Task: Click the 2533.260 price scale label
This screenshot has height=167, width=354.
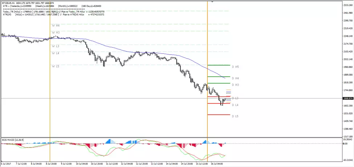Action: (348, 5)
